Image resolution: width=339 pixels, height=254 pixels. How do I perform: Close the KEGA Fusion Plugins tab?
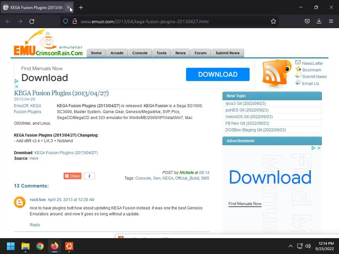pos(68,7)
